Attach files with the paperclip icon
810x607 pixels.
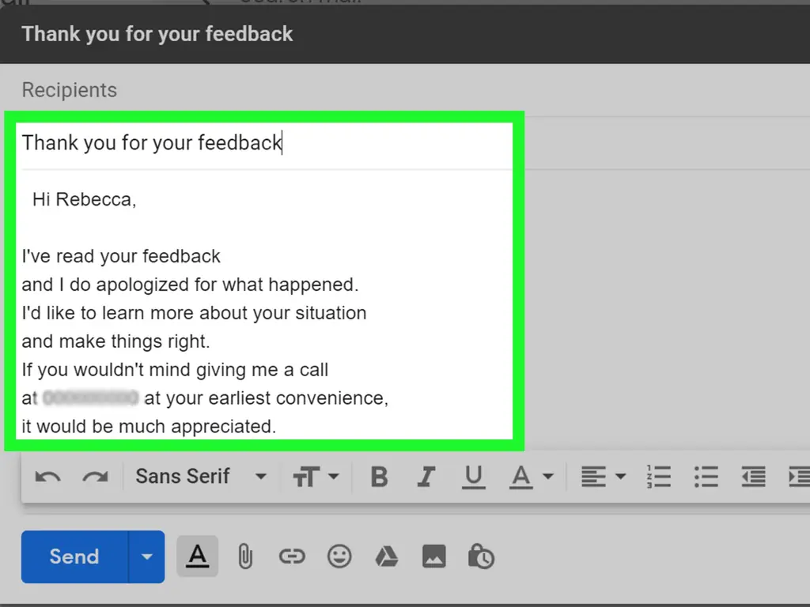245,557
